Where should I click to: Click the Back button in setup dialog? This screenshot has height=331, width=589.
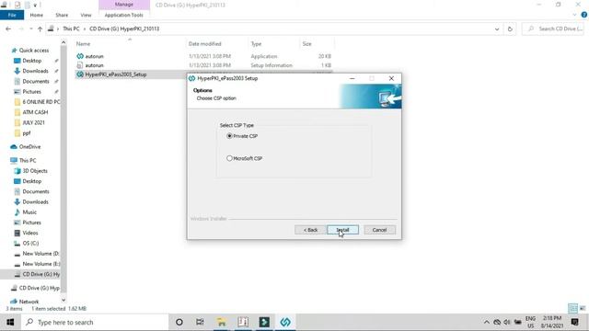pos(310,230)
